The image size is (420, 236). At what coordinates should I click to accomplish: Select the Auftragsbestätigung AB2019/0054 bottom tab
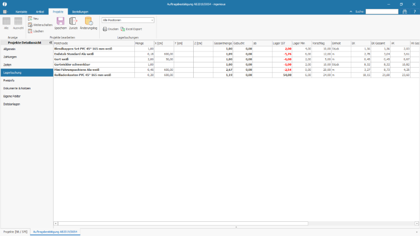pos(55,232)
